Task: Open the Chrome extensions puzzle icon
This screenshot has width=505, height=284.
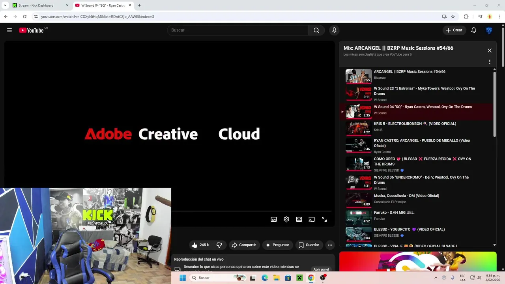Action: point(466,17)
